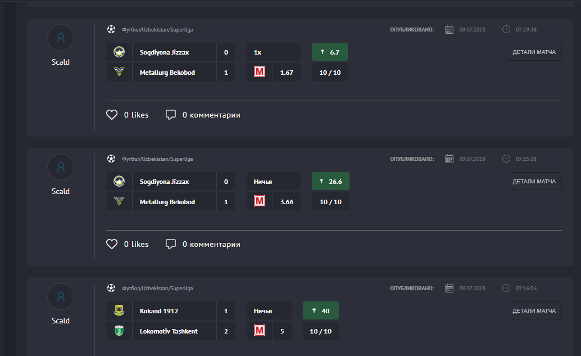
Task: Open comments bubble on the second post
Action: (171, 244)
